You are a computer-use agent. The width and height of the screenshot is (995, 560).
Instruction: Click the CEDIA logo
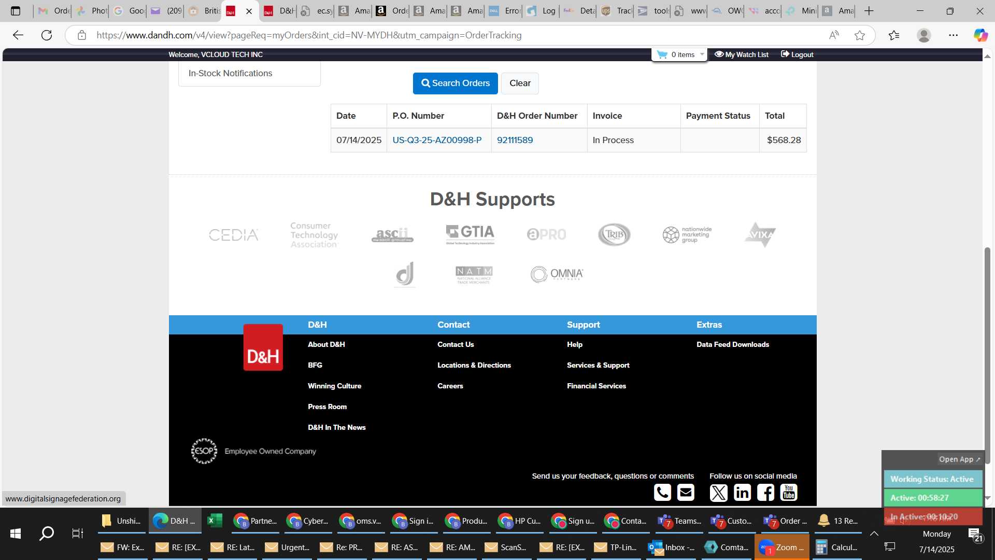[x=233, y=235]
